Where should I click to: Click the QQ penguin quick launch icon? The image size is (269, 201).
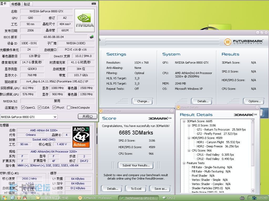(x=25, y=198)
